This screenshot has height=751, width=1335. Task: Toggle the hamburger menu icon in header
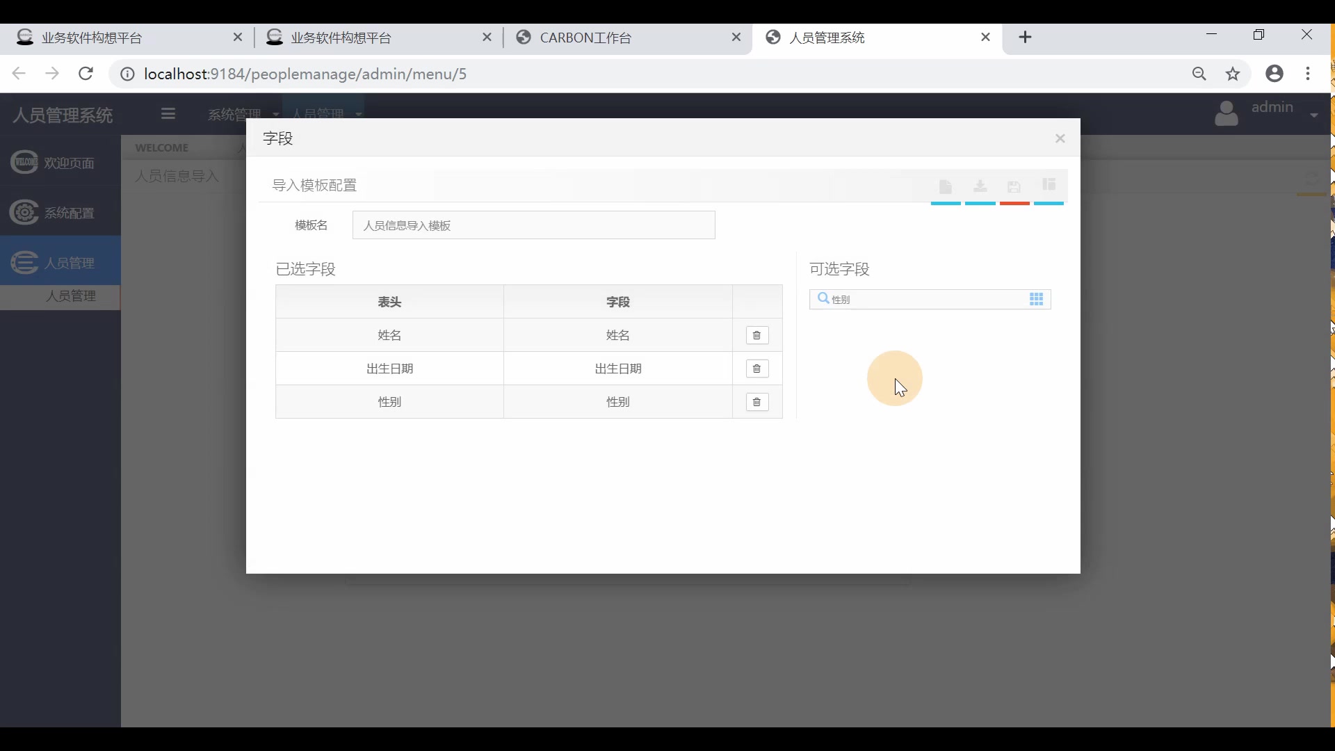pos(168,113)
